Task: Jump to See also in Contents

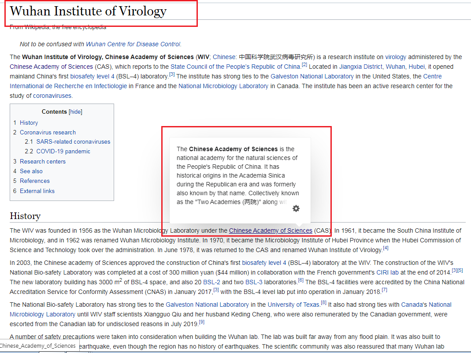Action: pyautogui.click(x=31, y=171)
